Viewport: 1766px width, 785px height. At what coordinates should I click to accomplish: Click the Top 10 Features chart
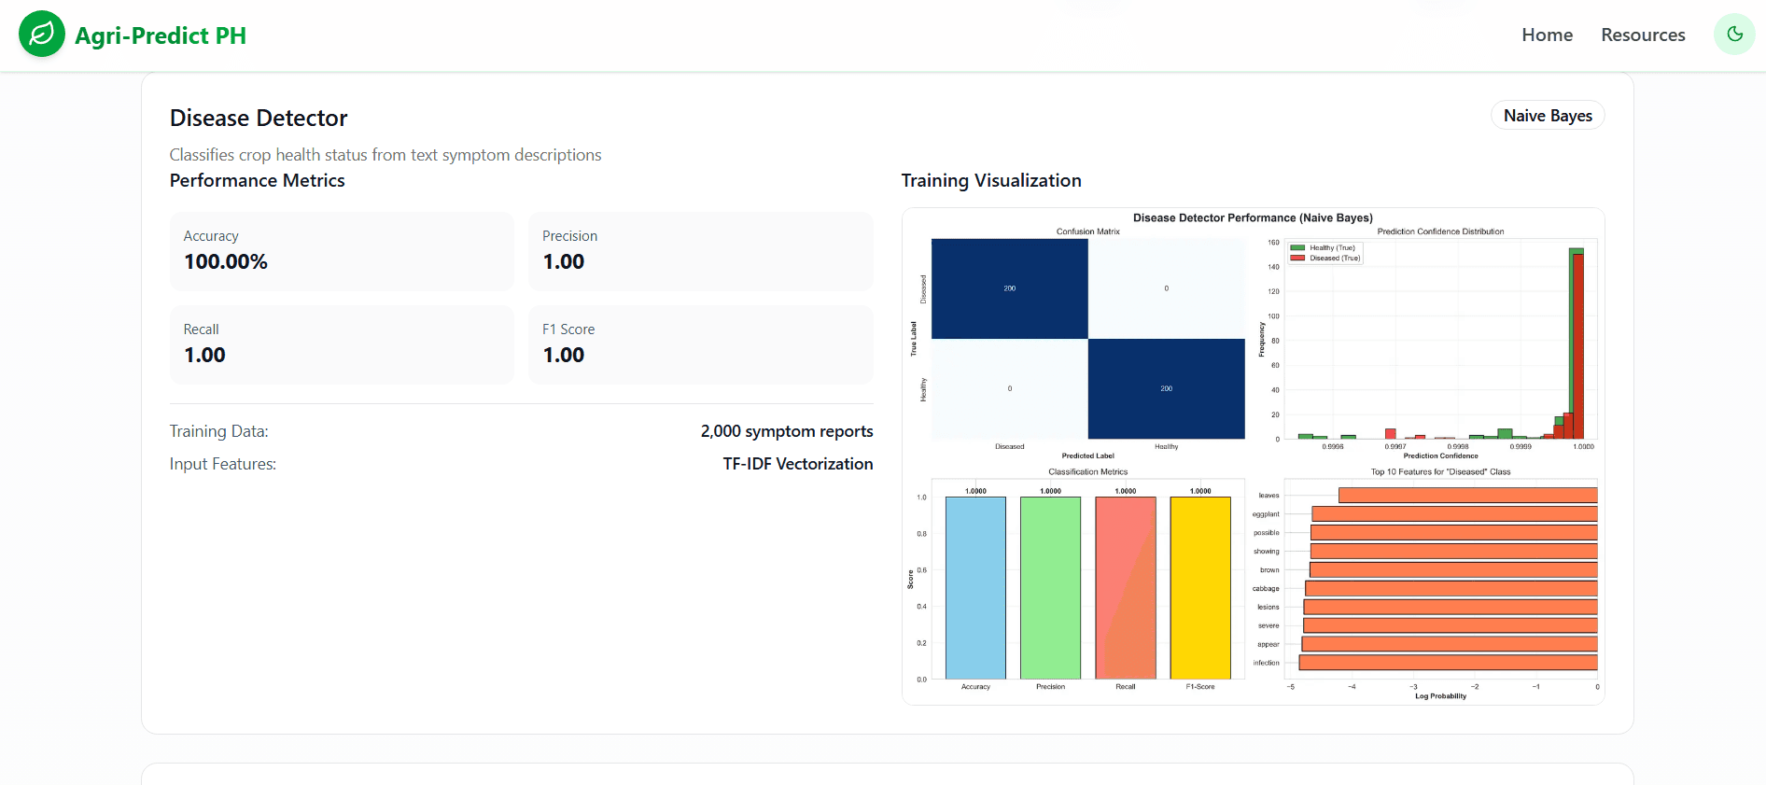[x=1440, y=580]
